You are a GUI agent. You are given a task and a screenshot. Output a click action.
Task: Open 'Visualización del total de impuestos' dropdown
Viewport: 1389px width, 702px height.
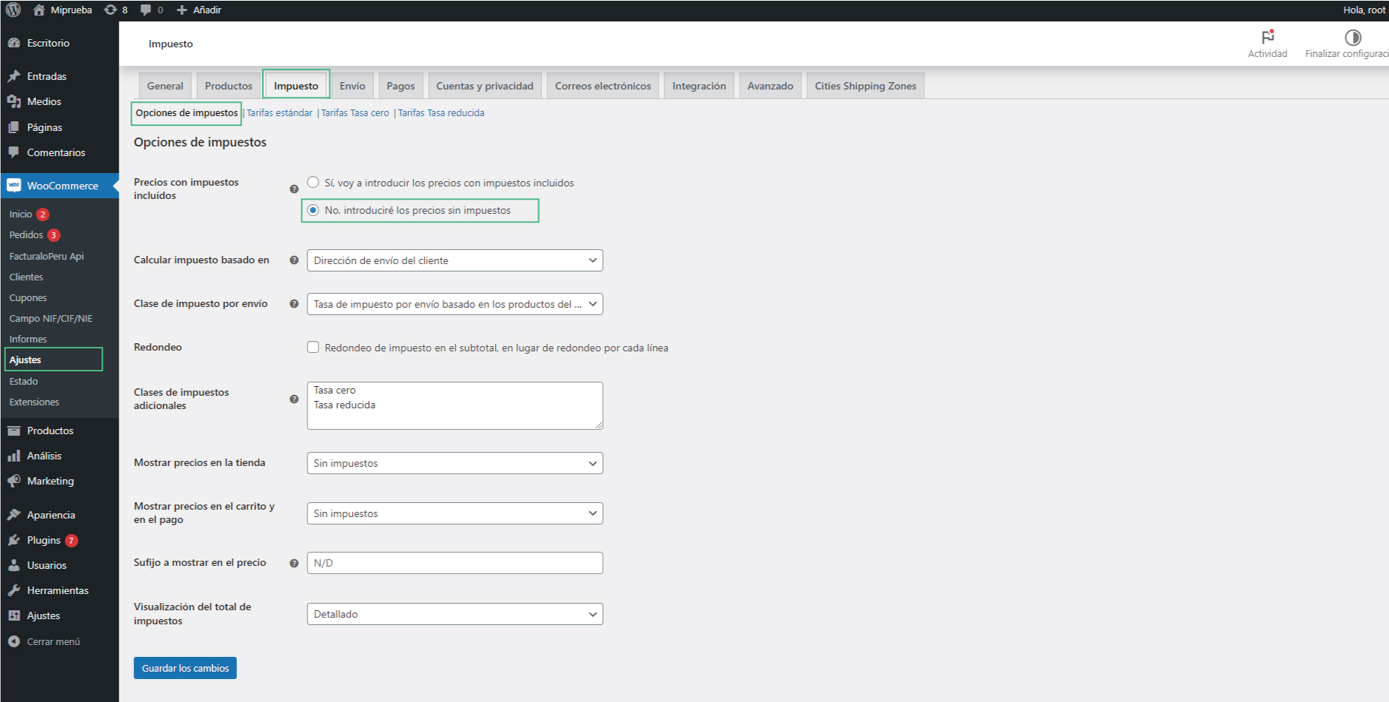[x=455, y=614]
